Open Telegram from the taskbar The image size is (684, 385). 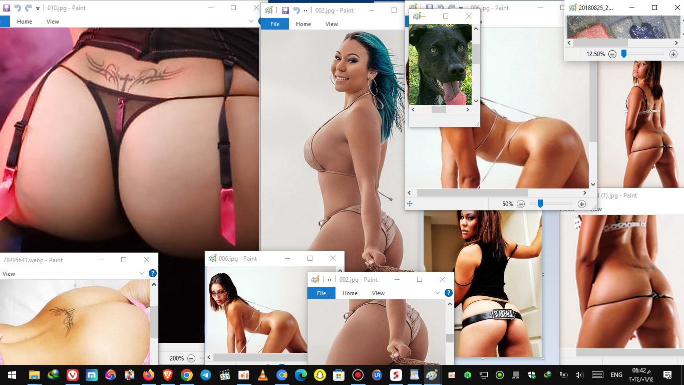[205, 375]
